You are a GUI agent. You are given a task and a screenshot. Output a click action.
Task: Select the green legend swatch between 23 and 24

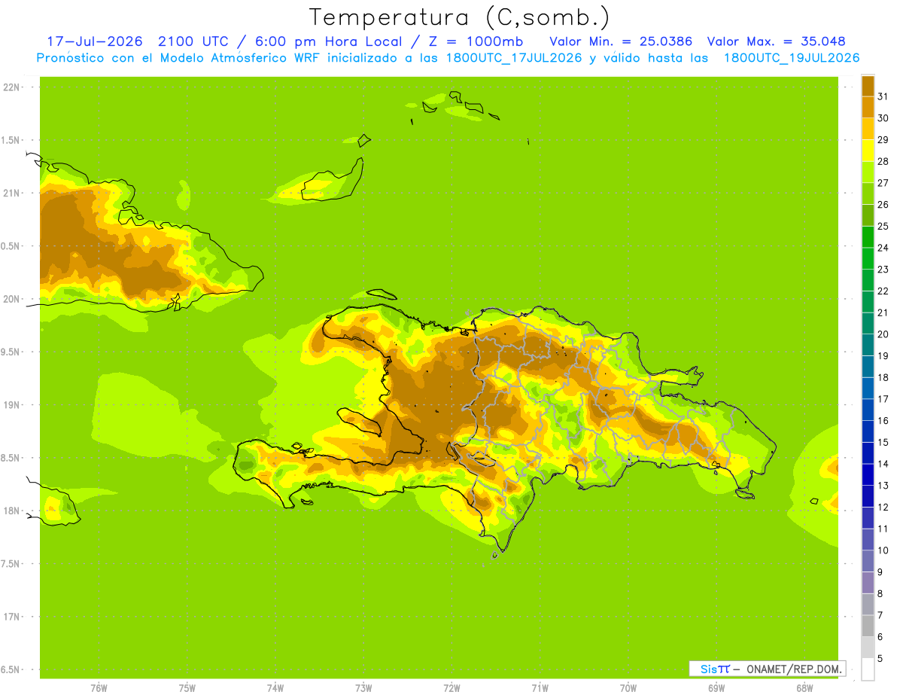[x=868, y=258]
